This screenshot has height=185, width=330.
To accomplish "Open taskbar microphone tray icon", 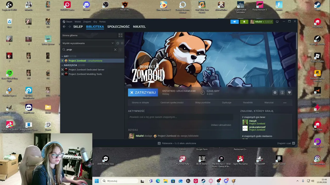I will (303, 181).
